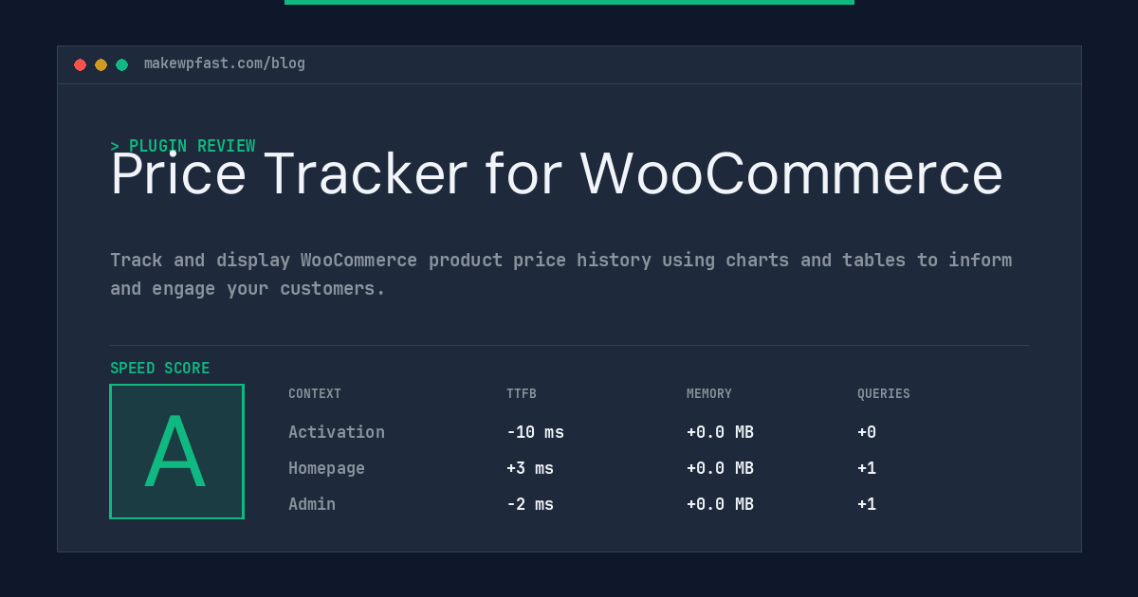Click the plugin description paragraph
This screenshot has width=1138, height=597.
coord(561,274)
